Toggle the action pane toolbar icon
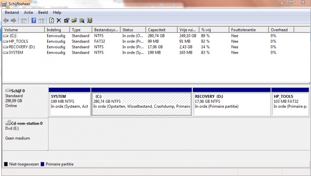 41,20
